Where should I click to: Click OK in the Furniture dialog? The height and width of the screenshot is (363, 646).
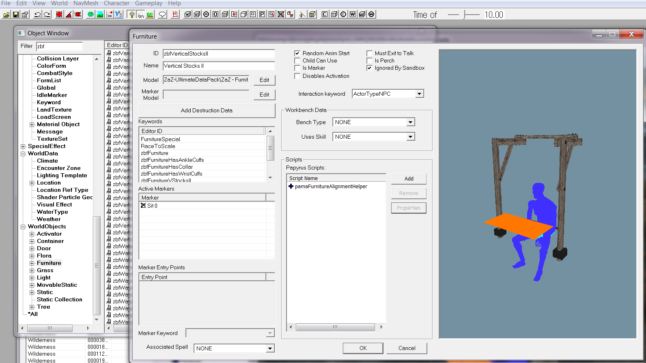point(363,348)
